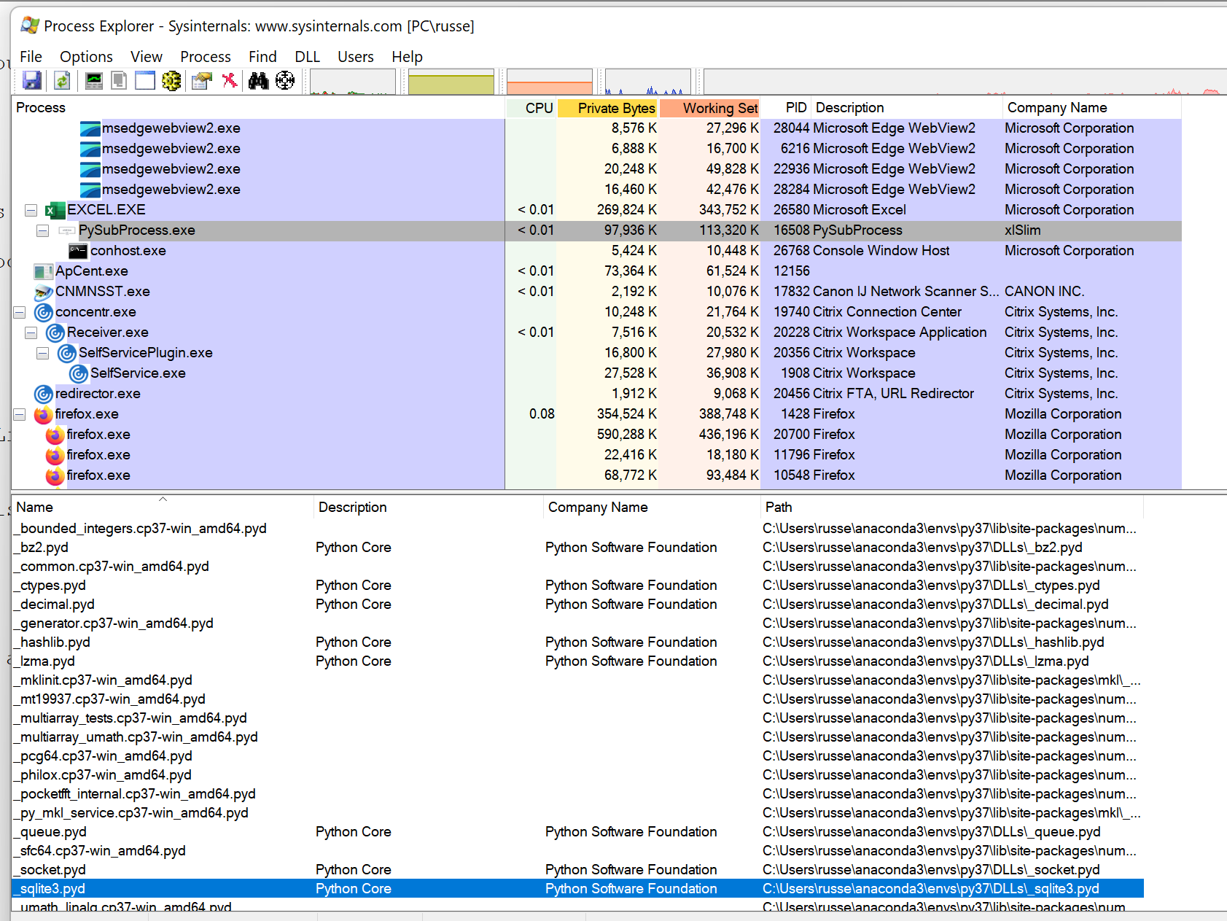Viewport: 1227px width, 921px height.
Task: Toggle the Show Process Tree toolbar icon
Action: click(119, 80)
